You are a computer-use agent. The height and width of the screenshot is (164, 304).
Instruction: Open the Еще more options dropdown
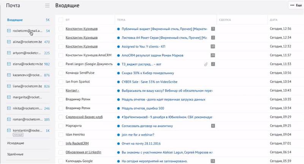(x=296, y=5)
